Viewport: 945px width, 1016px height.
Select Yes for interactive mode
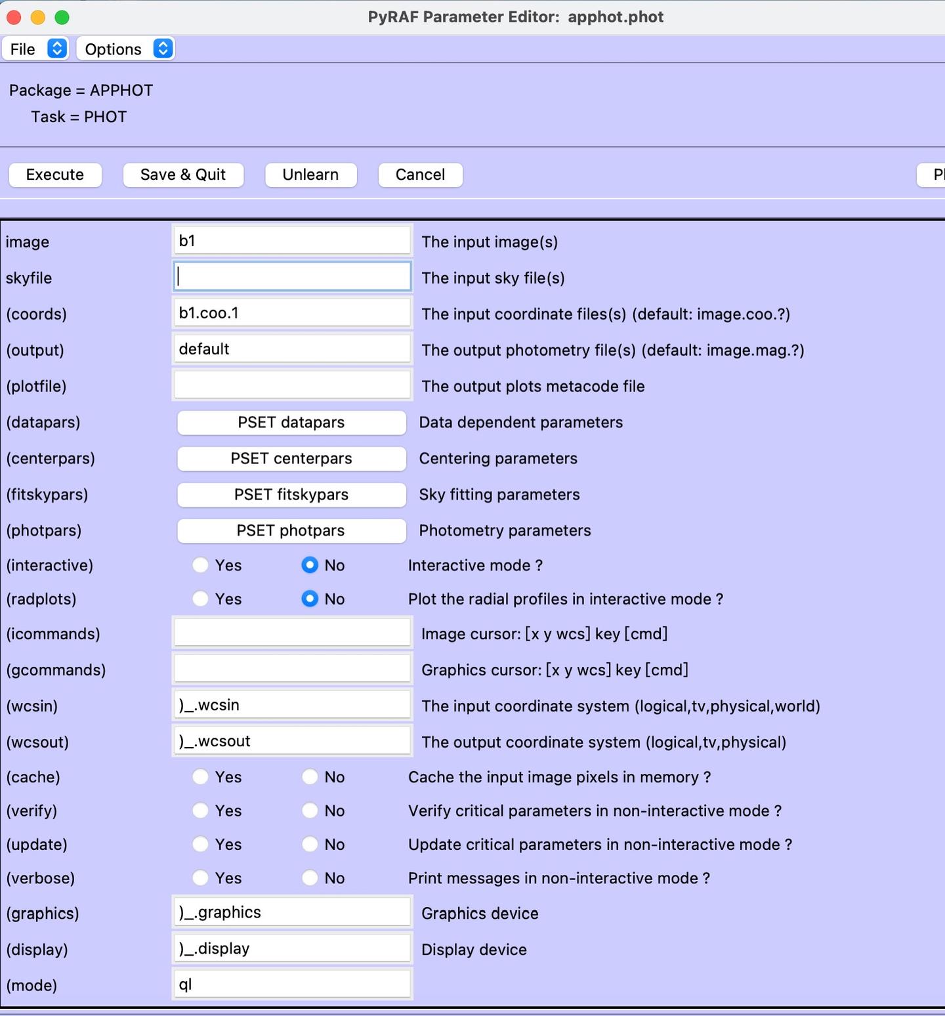pyautogui.click(x=200, y=565)
